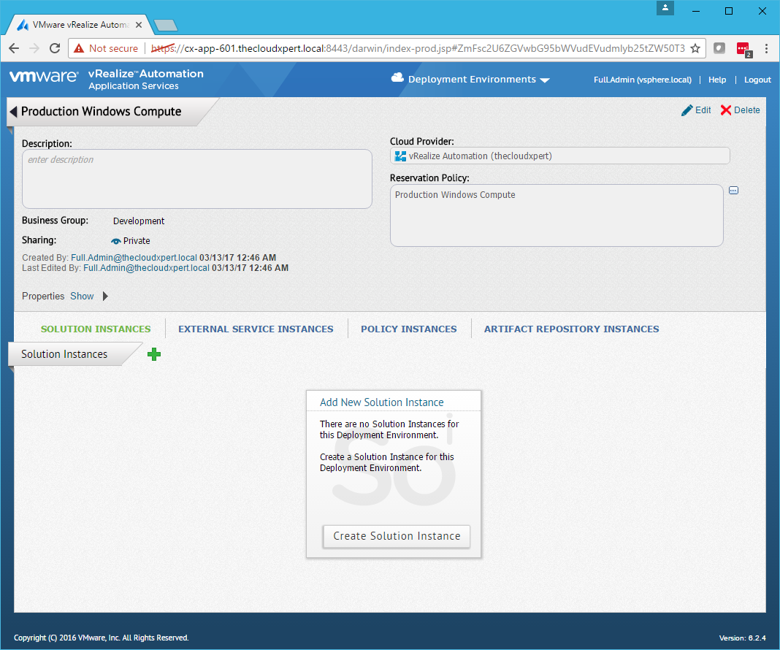Click the Last Edited By Full.Admin email link

(146, 268)
